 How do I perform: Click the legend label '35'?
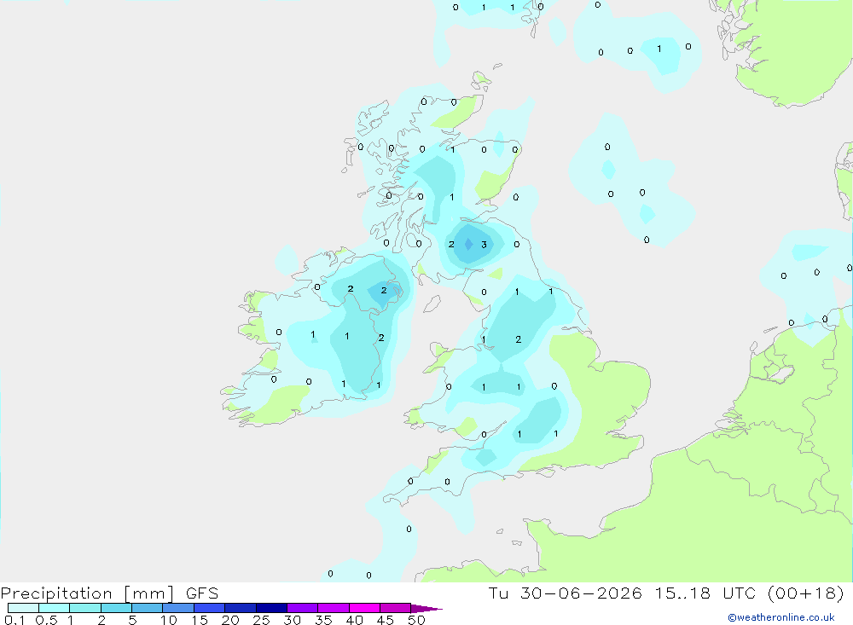pyautogui.click(x=323, y=620)
